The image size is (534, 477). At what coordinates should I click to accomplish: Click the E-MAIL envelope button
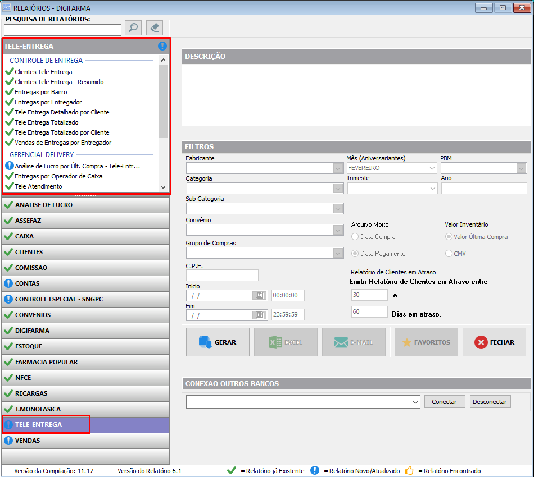click(x=354, y=342)
